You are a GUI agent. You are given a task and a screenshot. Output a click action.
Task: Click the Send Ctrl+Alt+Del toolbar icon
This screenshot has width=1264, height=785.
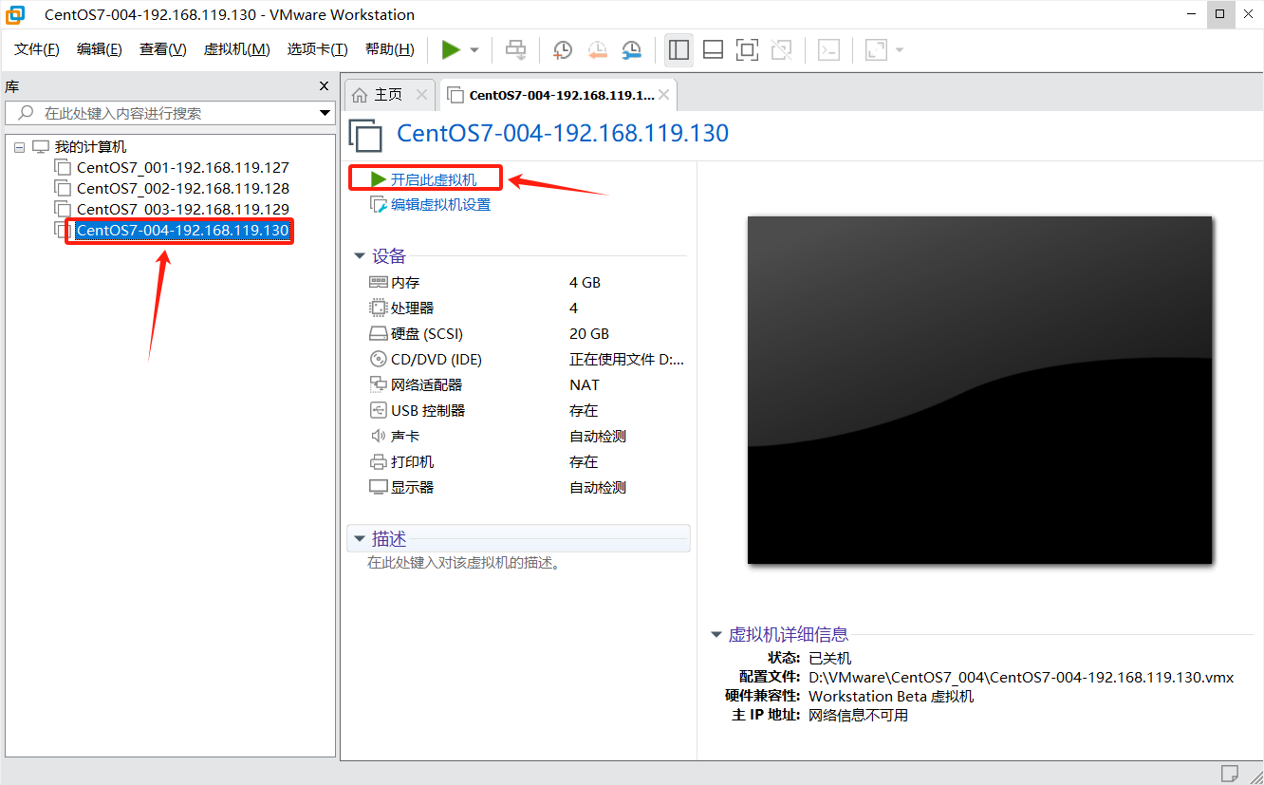pyautogui.click(x=515, y=50)
